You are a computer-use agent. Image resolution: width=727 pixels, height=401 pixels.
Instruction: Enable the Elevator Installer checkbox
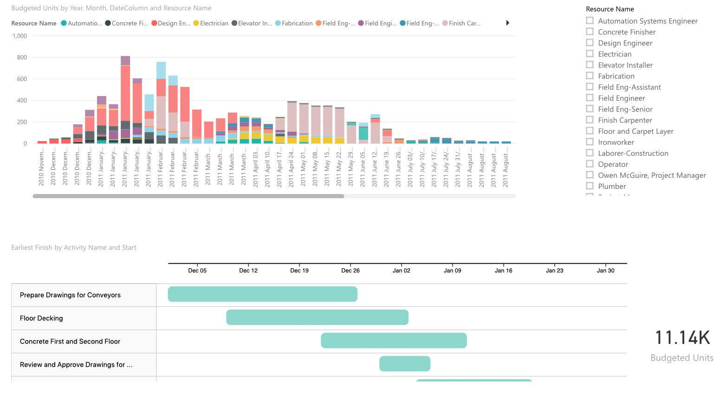click(x=590, y=65)
